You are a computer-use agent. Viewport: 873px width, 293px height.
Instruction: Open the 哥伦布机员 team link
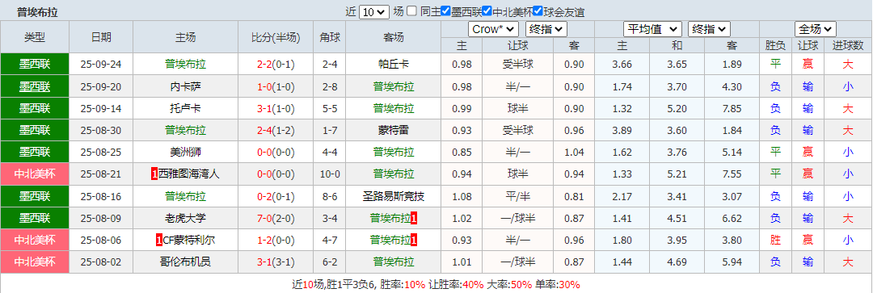[x=186, y=262]
